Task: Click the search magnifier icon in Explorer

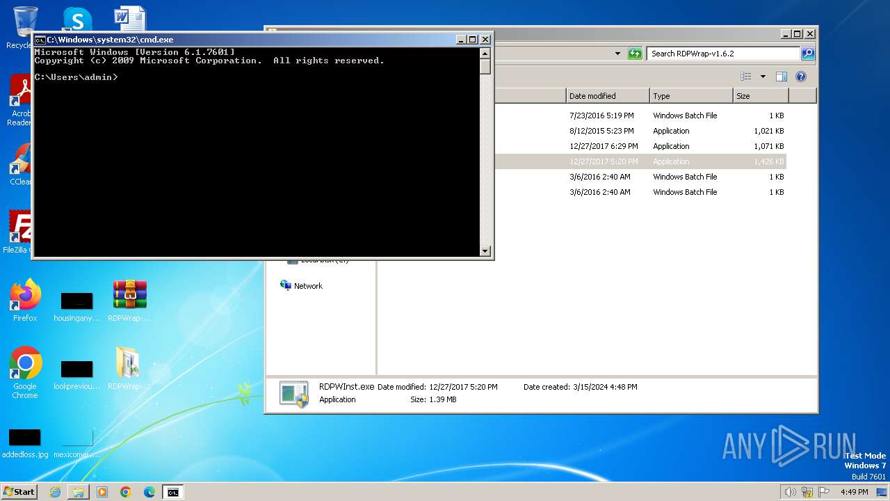Action: (x=807, y=54)
